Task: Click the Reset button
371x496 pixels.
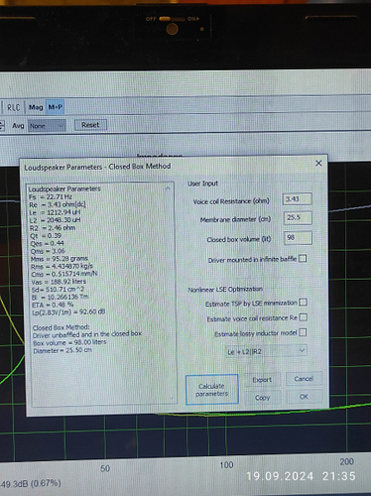Action: coord(90,125)
